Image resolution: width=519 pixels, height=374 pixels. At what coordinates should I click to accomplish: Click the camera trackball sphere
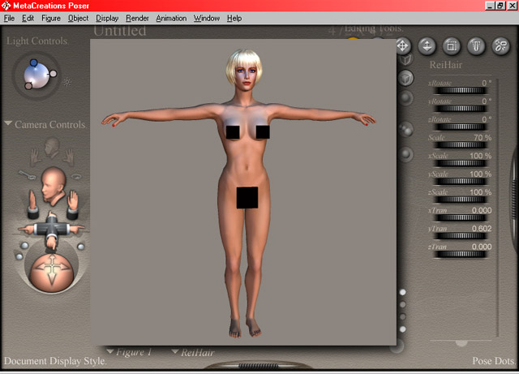(x=53, y=268)
